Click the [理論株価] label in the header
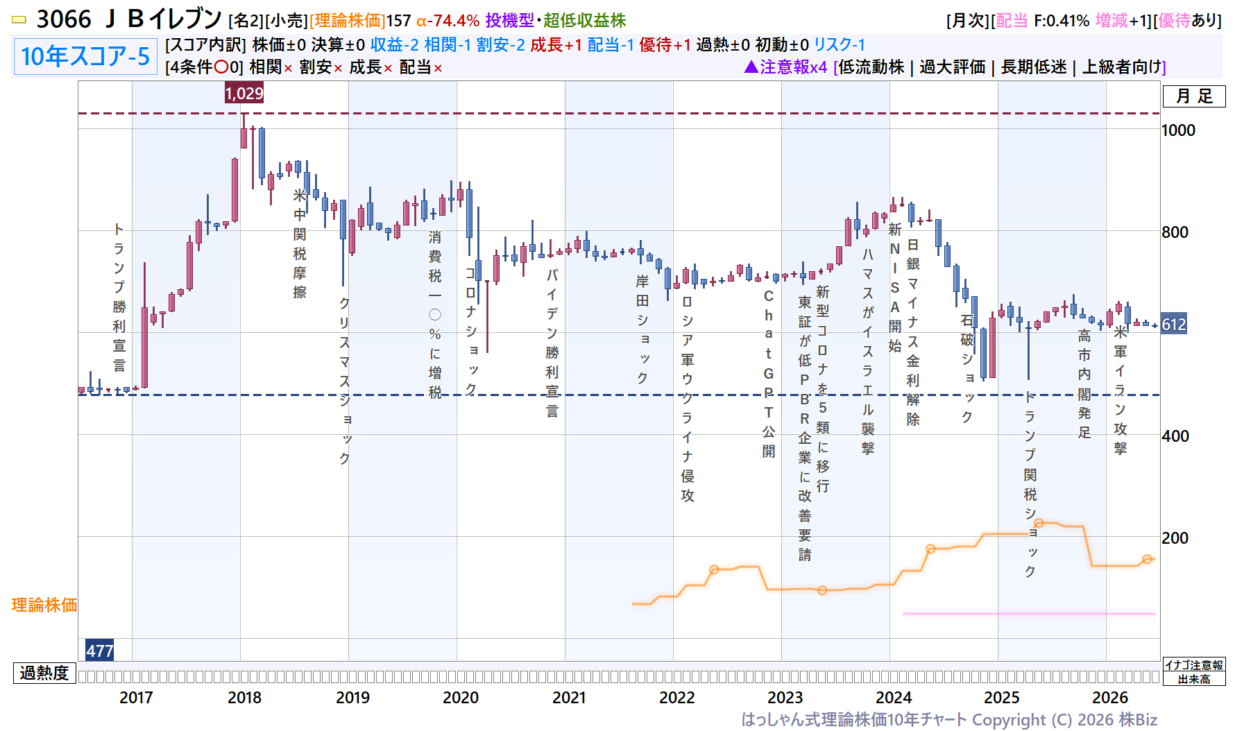Screen dimensions: 1235x731 (x=347, y=21)
